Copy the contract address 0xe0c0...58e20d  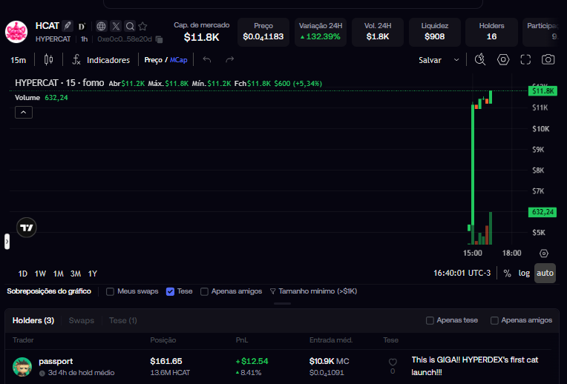pos(159,39)
